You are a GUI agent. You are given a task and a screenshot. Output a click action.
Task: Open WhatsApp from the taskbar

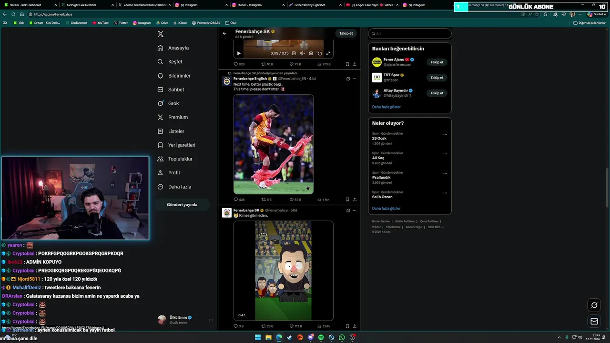pos(342,337)
